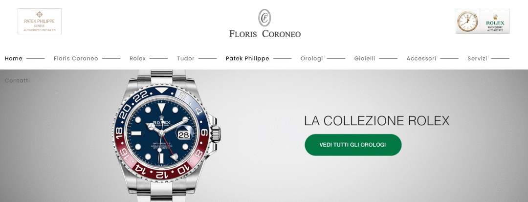Click the Floris Coroneo wordmark logo

pos(264,34)
